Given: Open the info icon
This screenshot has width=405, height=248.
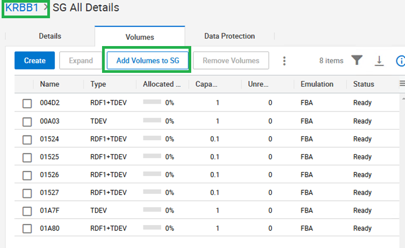Looking at the screenshot, I should 400,61.
